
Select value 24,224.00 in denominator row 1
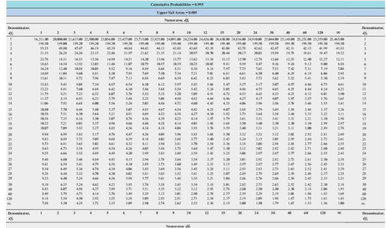pyautogui.click(x=190, y=39)
